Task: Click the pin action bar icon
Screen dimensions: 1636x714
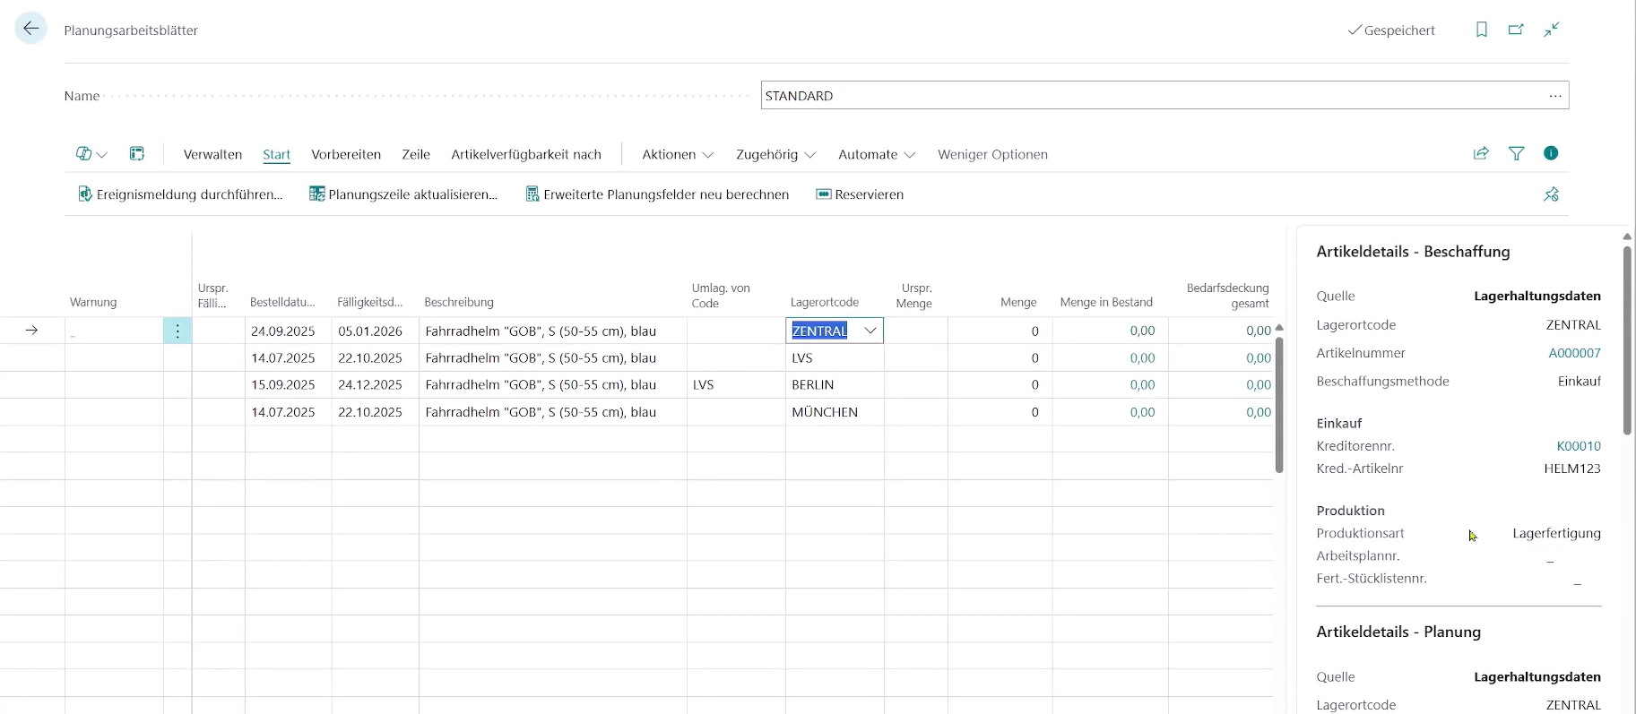Action: (1551, 194)
